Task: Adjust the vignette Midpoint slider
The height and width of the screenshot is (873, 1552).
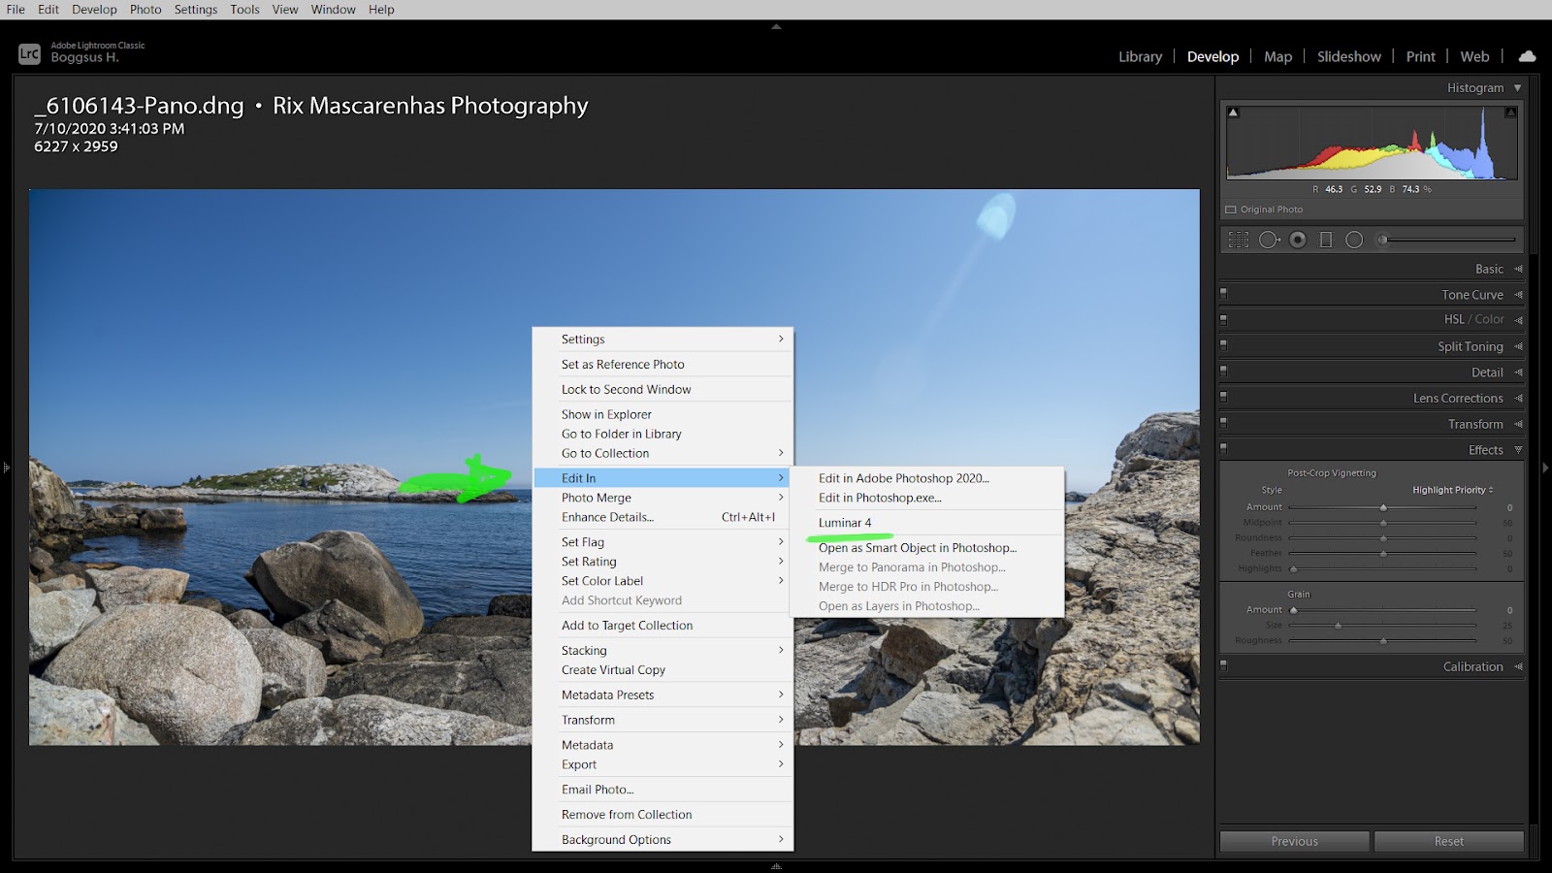Action: click(1383, 523)
